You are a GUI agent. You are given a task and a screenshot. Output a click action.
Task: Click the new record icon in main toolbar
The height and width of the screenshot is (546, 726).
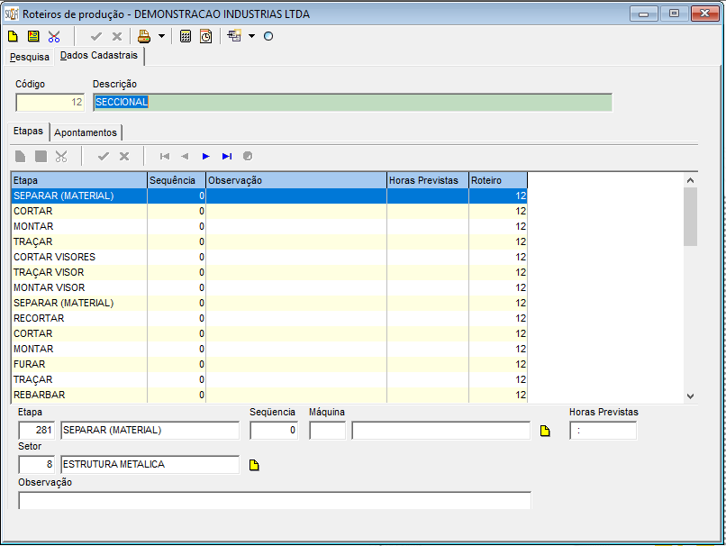13,36
